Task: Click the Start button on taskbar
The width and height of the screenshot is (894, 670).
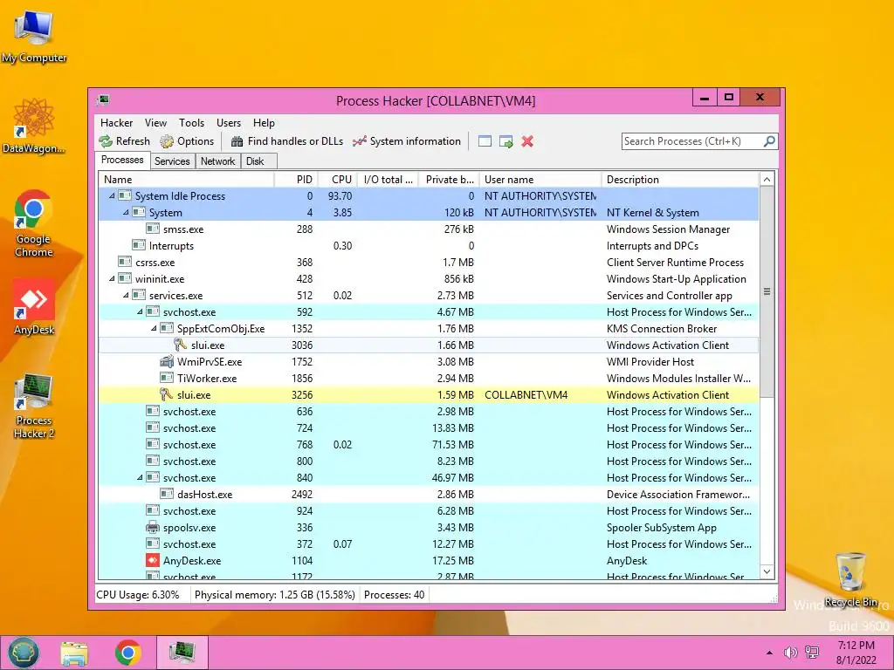Action: [24, 653]
